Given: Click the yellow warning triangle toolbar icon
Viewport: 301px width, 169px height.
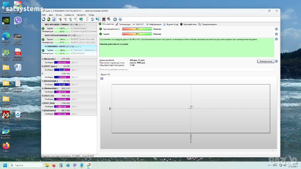Looking at the screenshot, I should coord(48,19).
